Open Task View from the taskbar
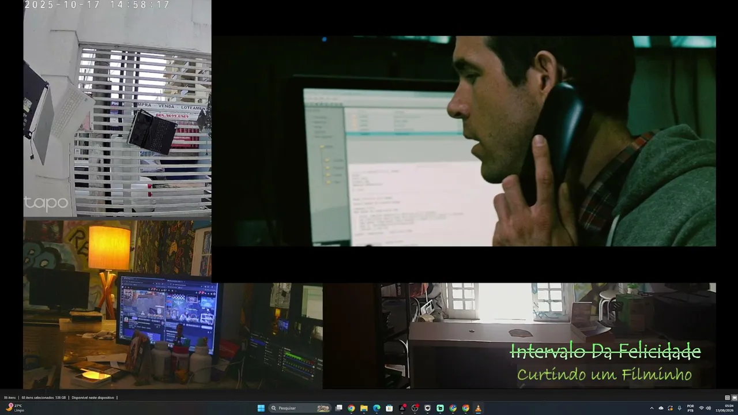This screenshot has height=415, width=738. [339, 408]
